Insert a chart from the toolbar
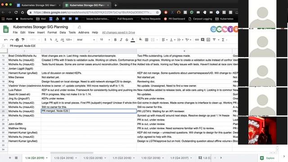288x162 pixels. point(208,40)
